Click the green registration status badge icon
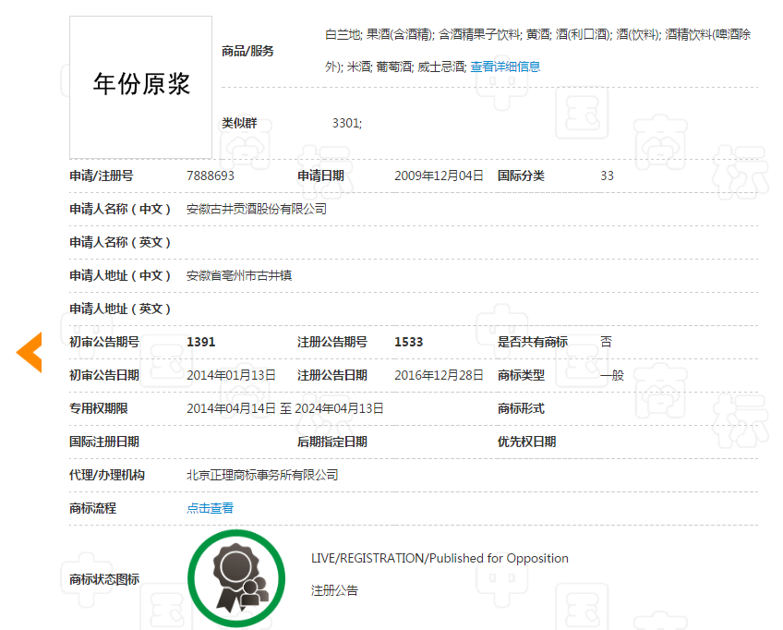This screenshot has width=783, height=630. [236, 577]
